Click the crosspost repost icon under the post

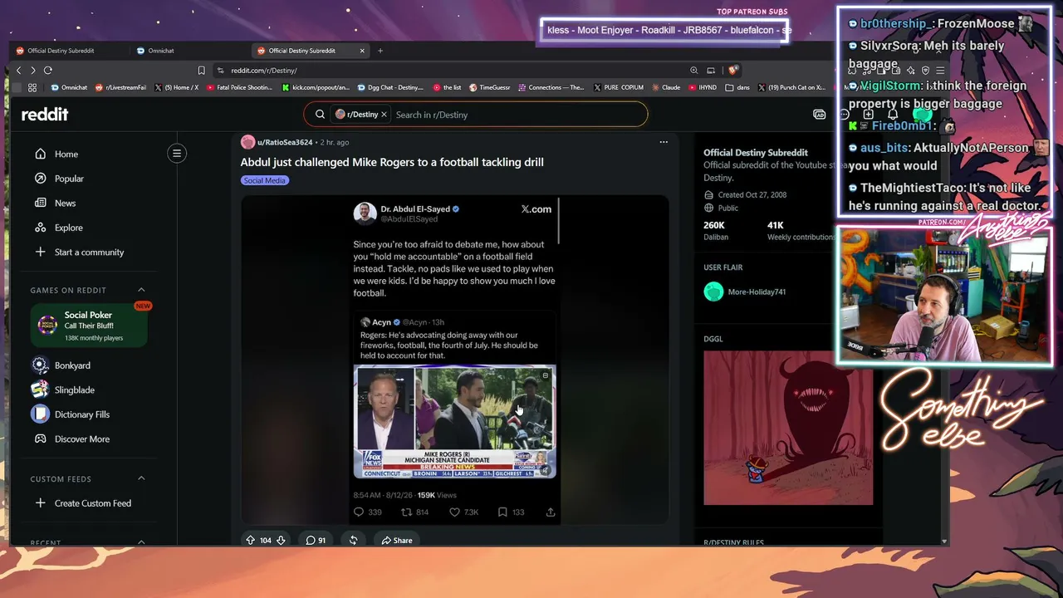click(x=353, y=540)
